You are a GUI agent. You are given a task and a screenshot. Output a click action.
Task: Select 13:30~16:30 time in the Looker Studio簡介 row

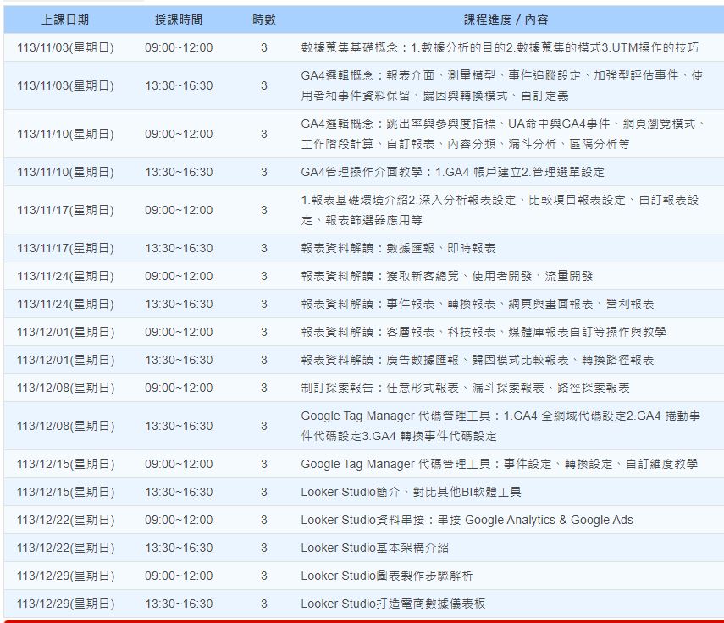(179, 492)
